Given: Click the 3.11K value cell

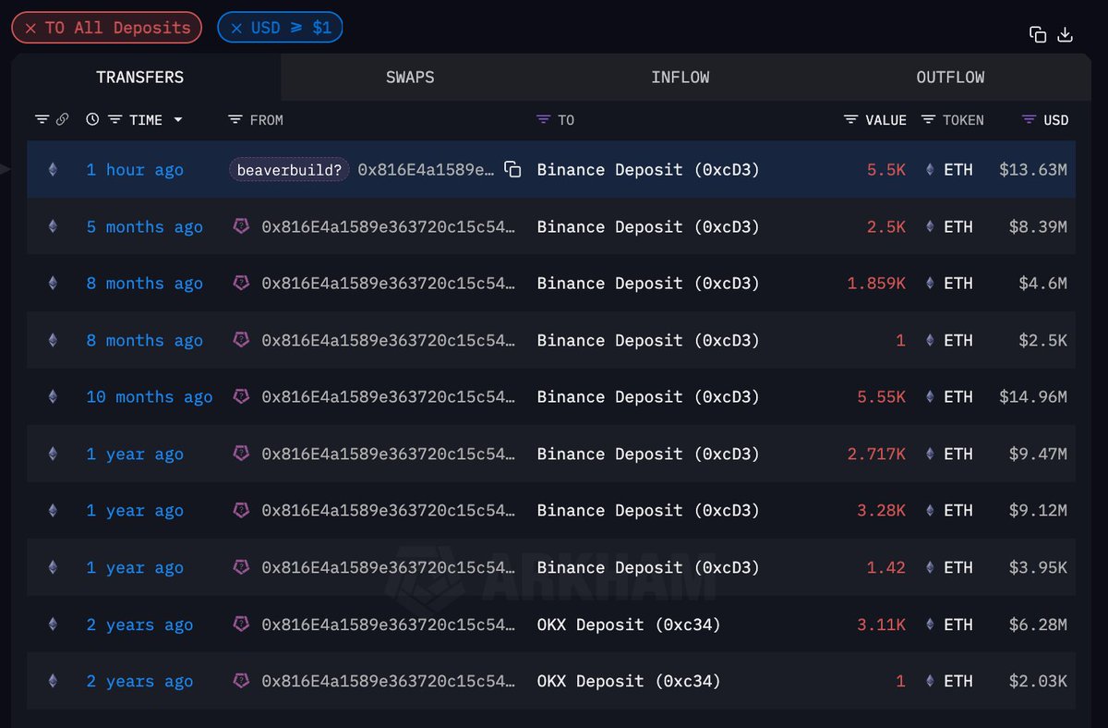Looking at the screenshot, I should point(882,625).
